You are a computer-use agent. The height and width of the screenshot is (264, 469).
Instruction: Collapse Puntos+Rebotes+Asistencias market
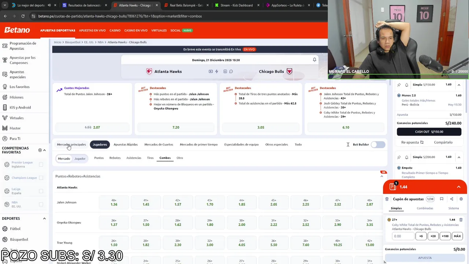[x=381, y=176]
